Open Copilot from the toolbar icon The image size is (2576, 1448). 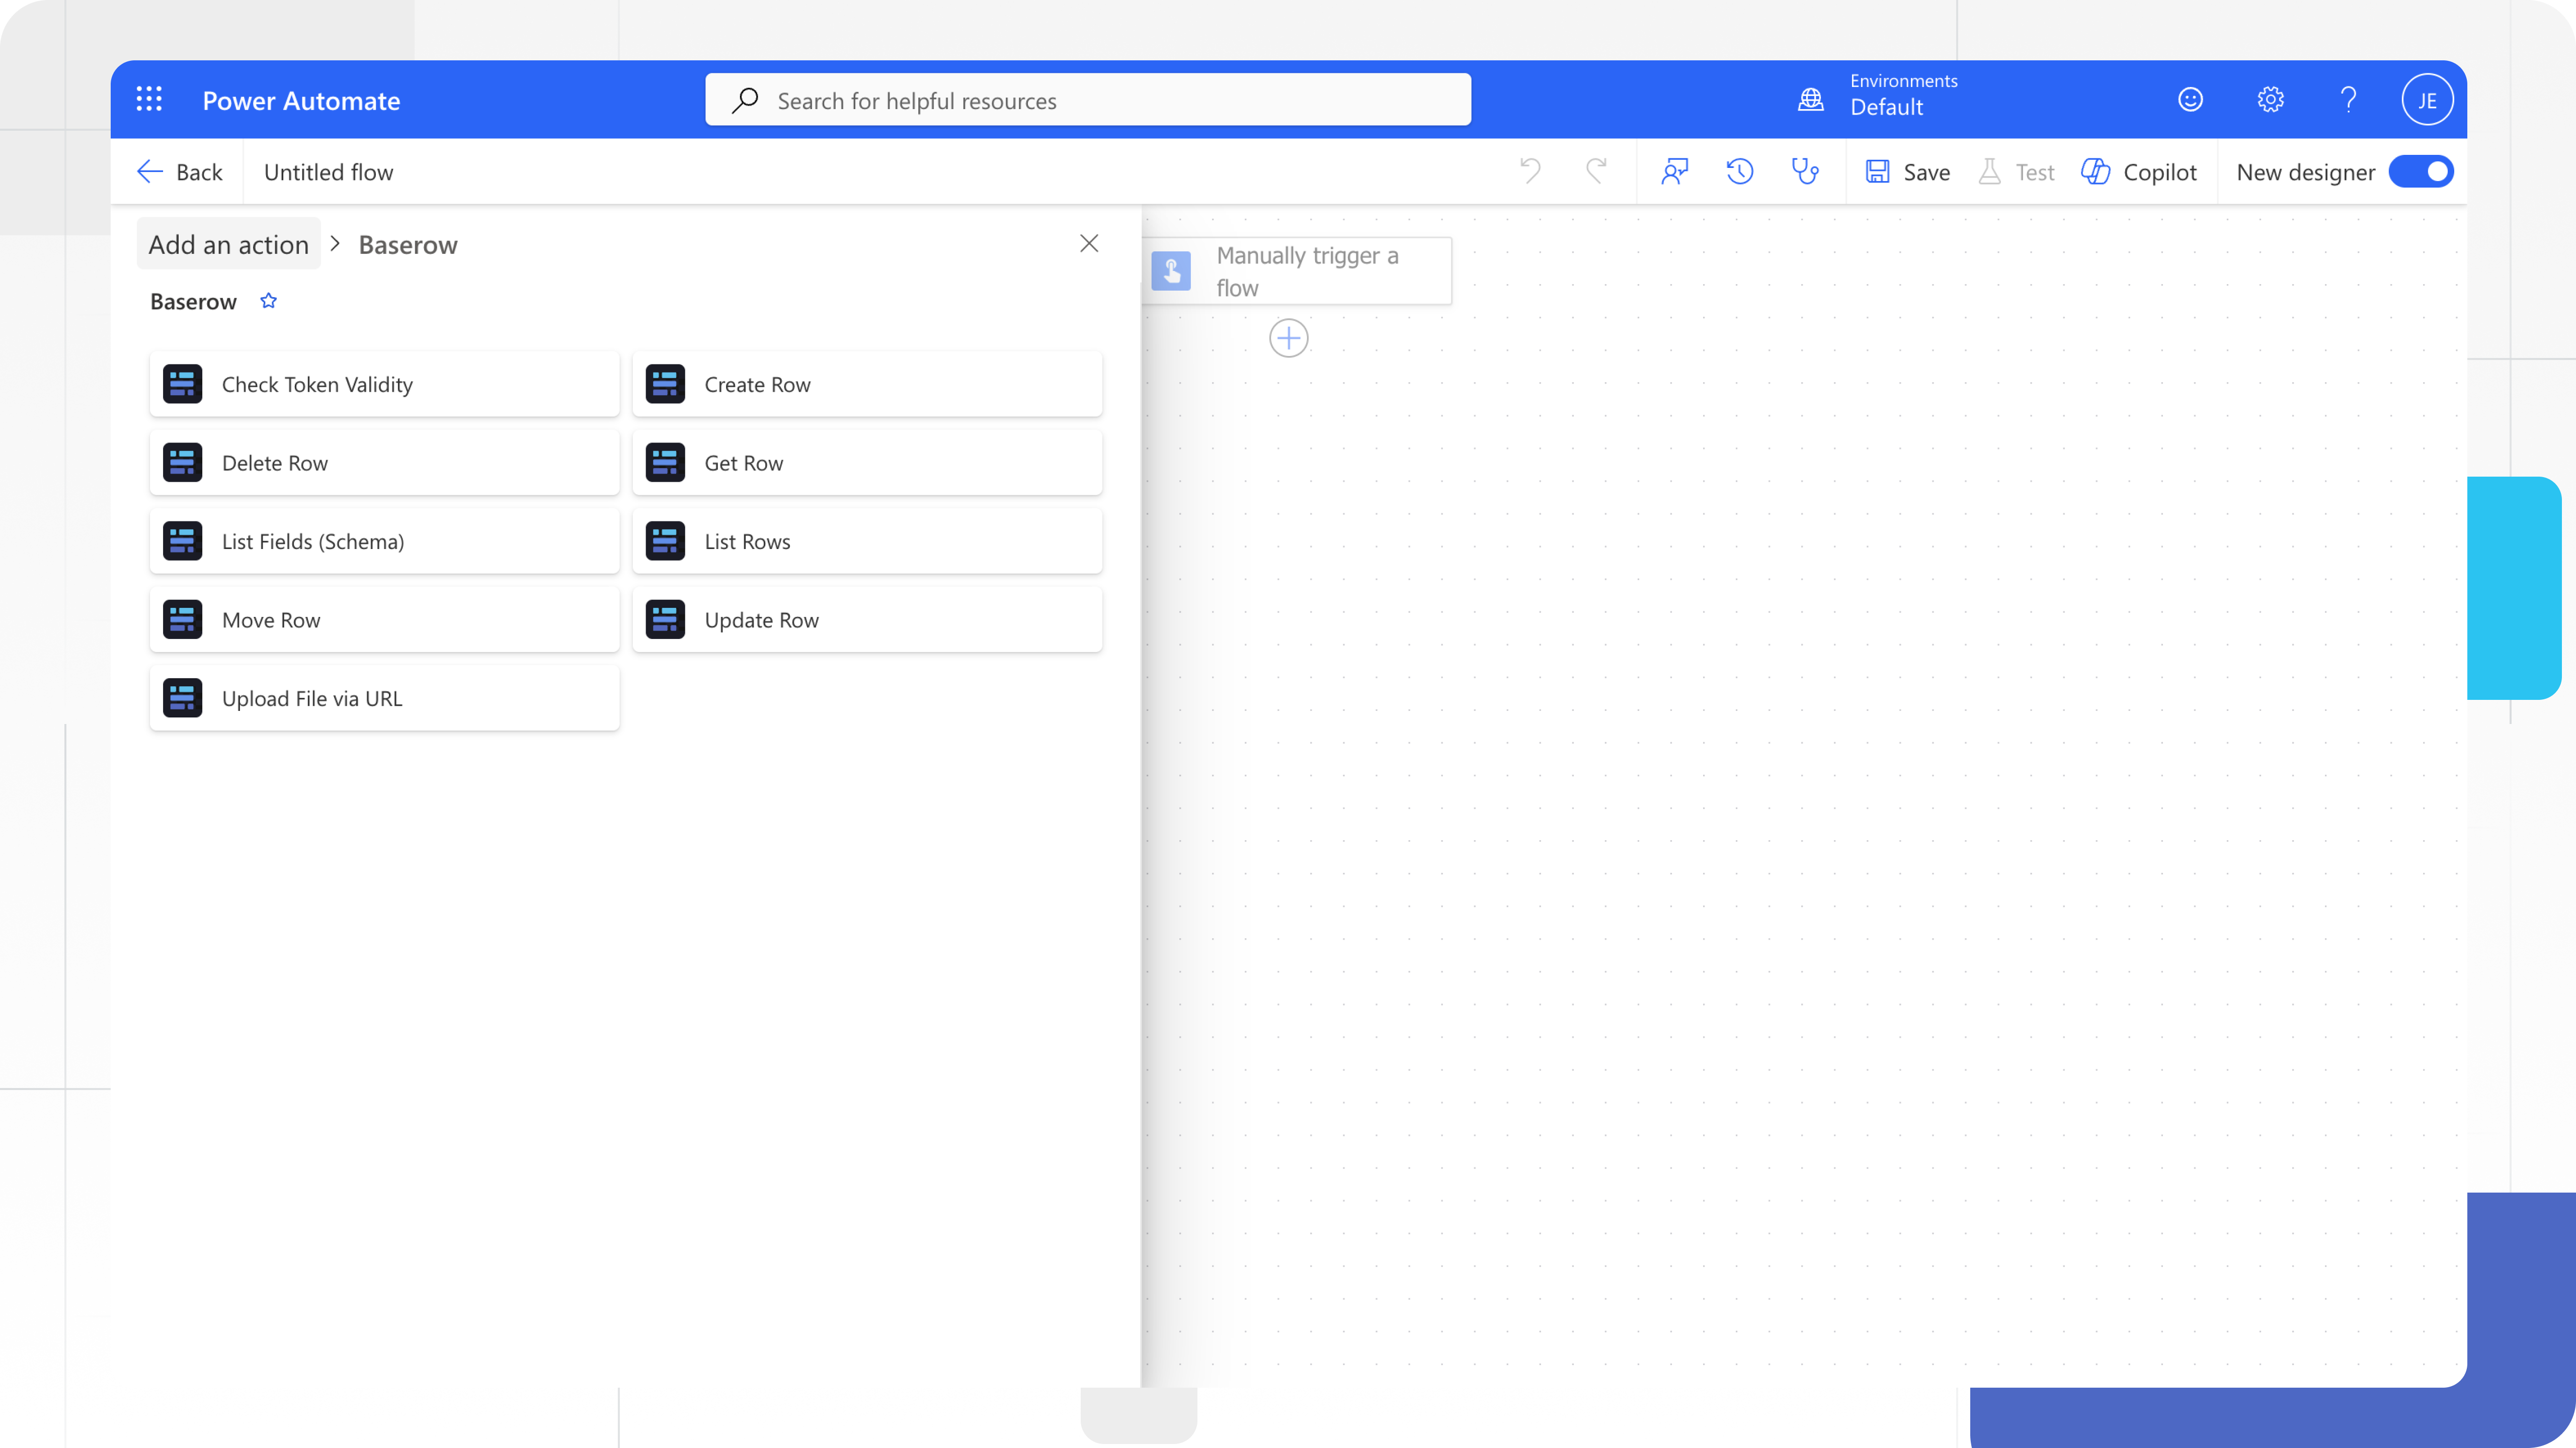pyautogui.click(x=2140, y=171)
